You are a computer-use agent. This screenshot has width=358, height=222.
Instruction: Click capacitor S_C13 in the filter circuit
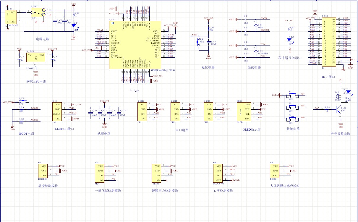119,112
